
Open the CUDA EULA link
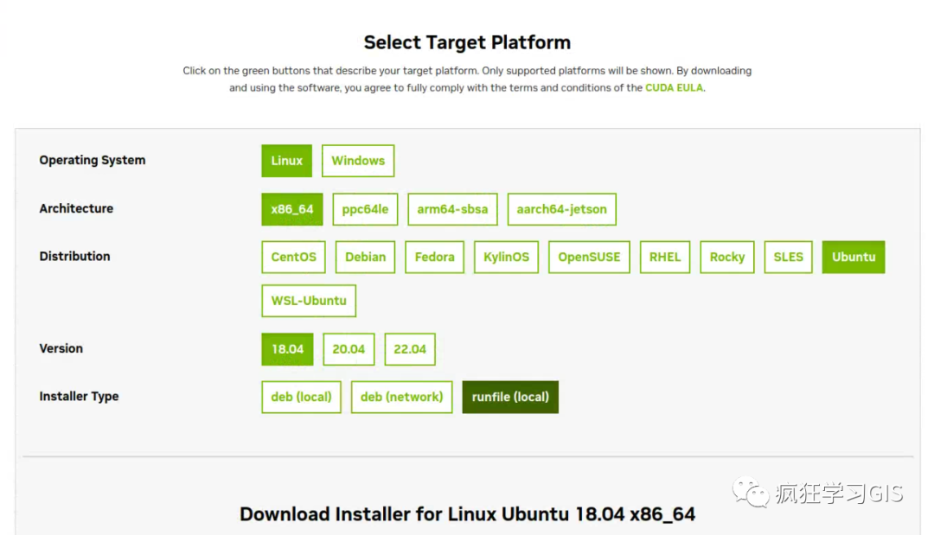tap(674, 87)
